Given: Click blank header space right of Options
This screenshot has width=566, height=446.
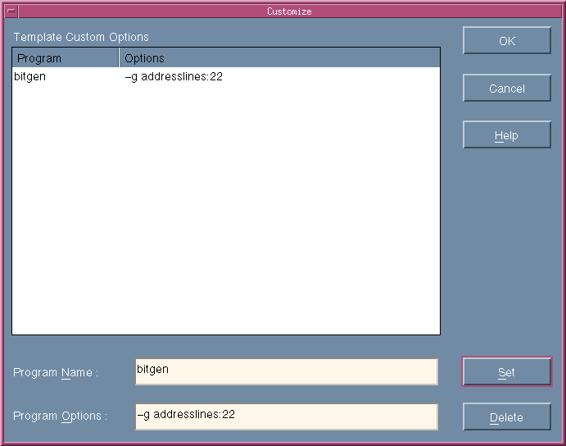Looking at the screenshot, I should point(328,58).
